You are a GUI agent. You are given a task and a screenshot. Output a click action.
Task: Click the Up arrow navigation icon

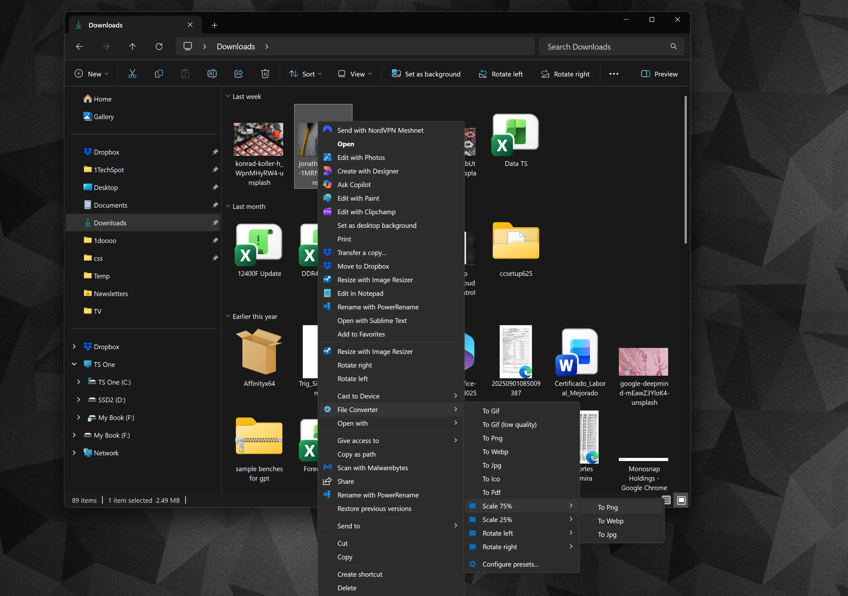[x=132, y=46]
